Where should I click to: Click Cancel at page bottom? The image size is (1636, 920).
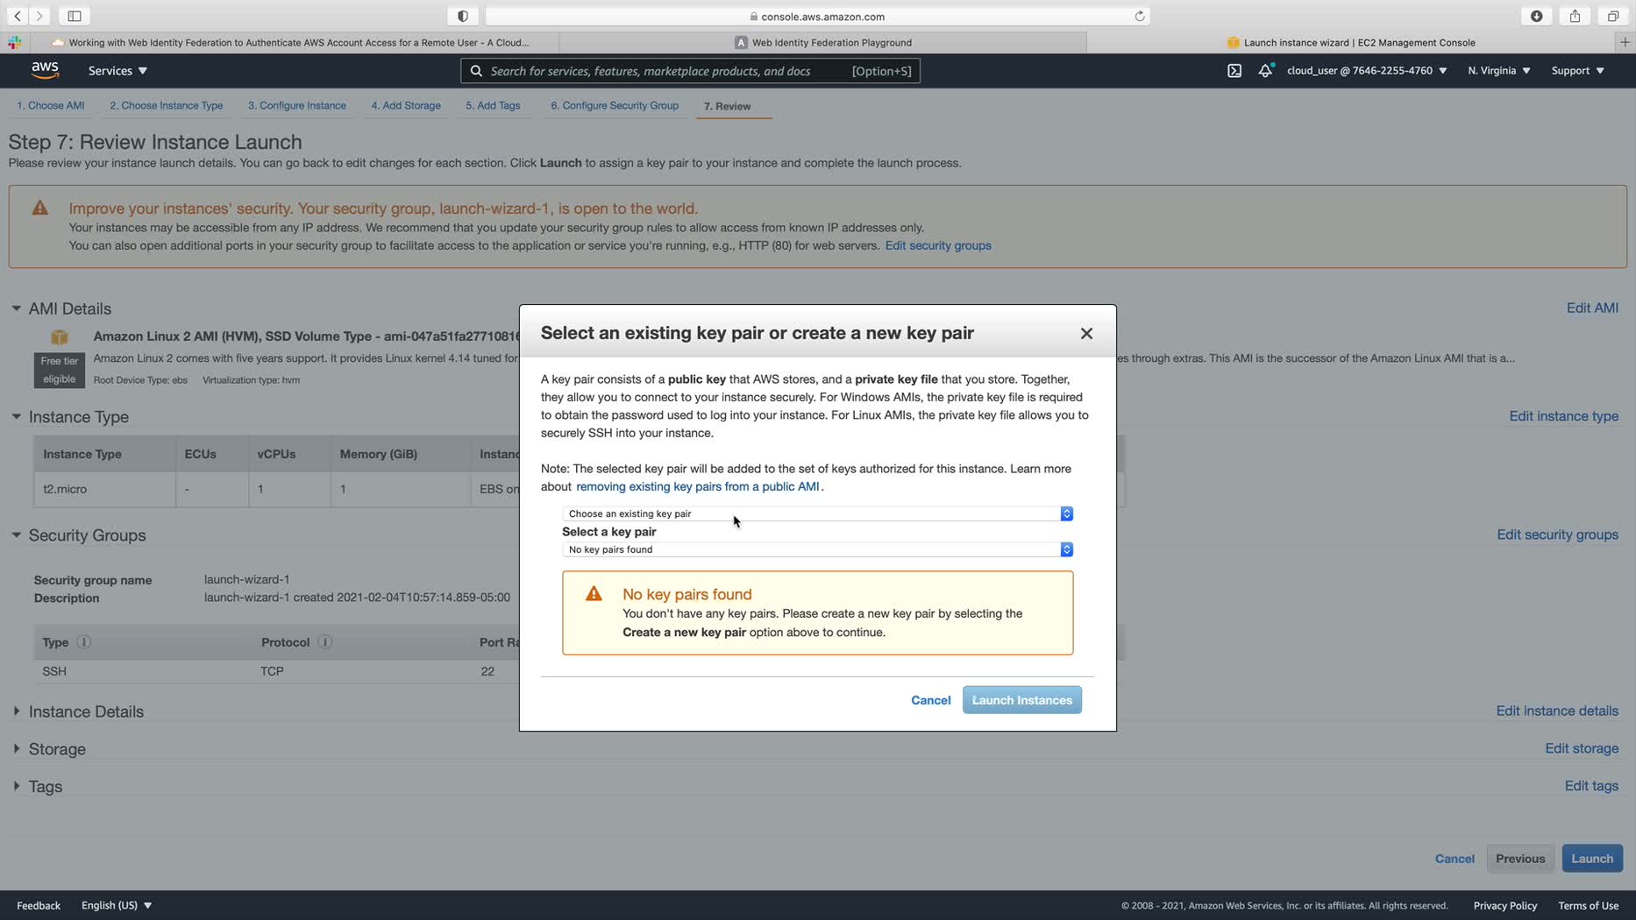[1455, 859]
